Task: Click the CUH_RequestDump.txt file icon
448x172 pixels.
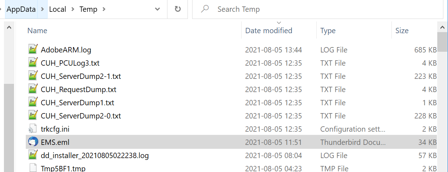Action: click(33, 89)
